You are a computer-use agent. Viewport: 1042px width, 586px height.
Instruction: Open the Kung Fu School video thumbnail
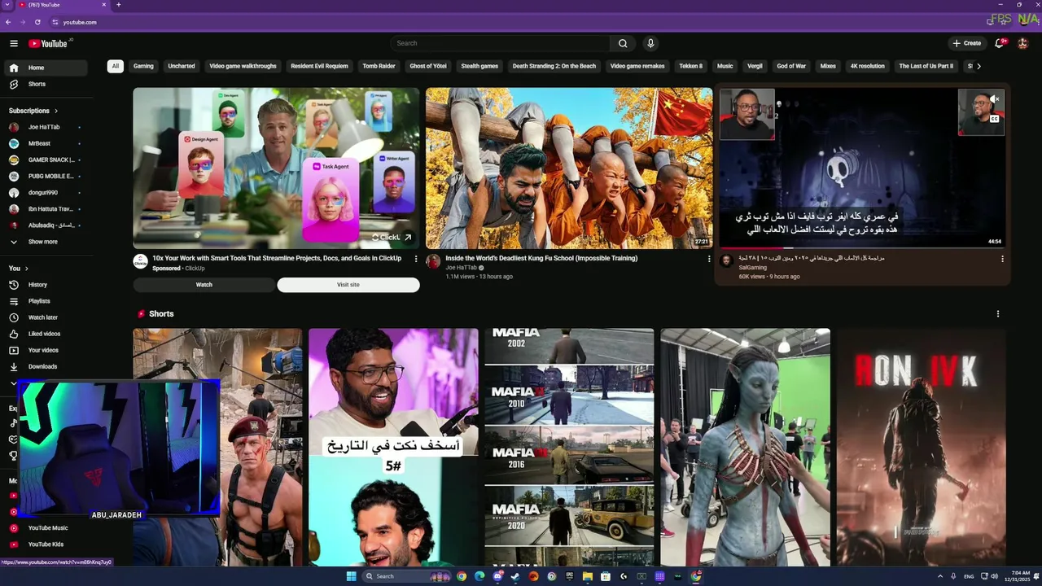[x=569, y=168]
